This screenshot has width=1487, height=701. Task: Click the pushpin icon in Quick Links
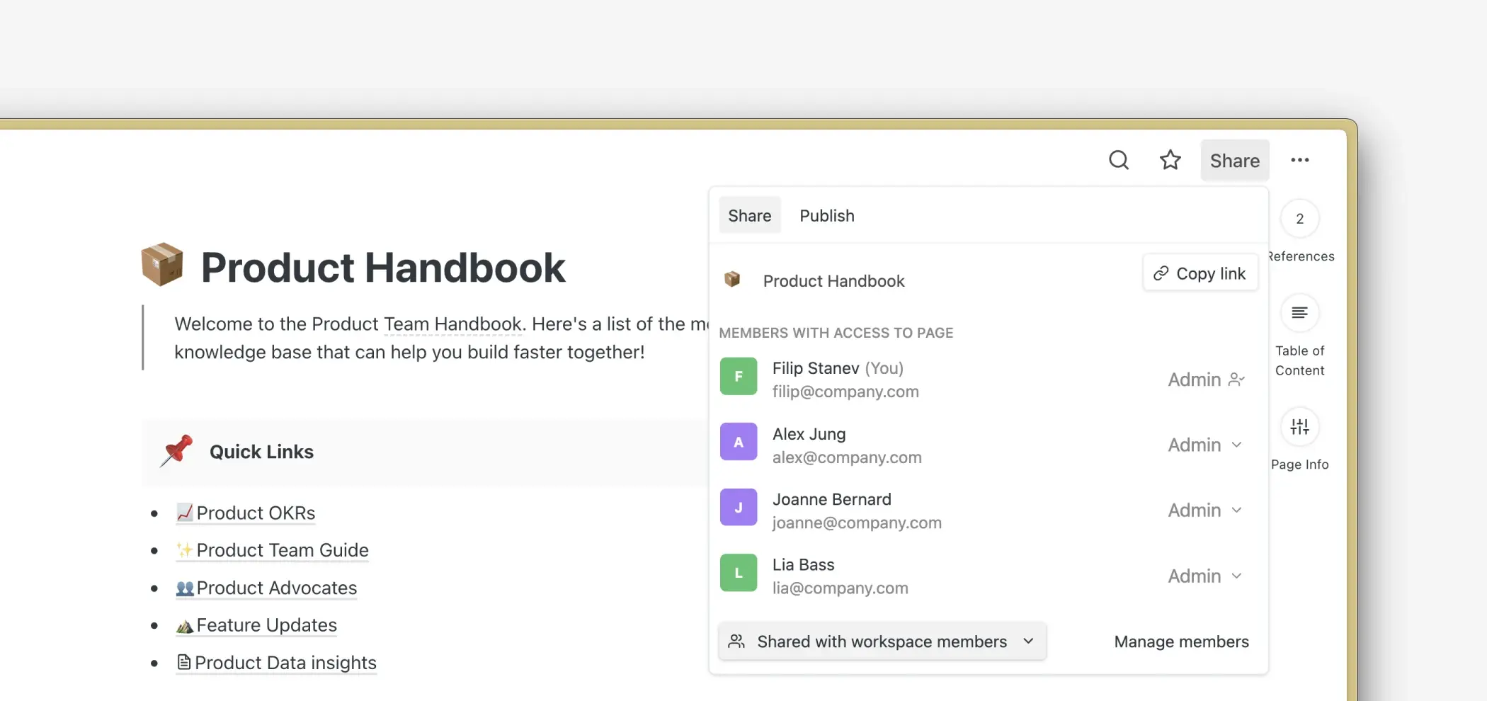tap(176, 451)
